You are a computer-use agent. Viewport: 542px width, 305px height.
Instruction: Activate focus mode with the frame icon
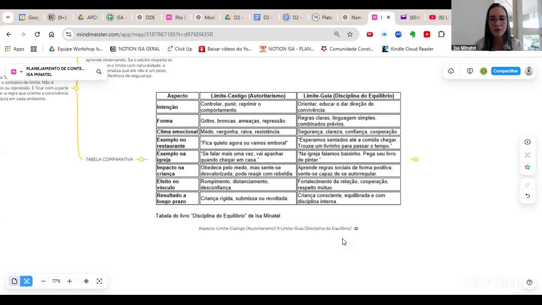click(x=100, y=281)
